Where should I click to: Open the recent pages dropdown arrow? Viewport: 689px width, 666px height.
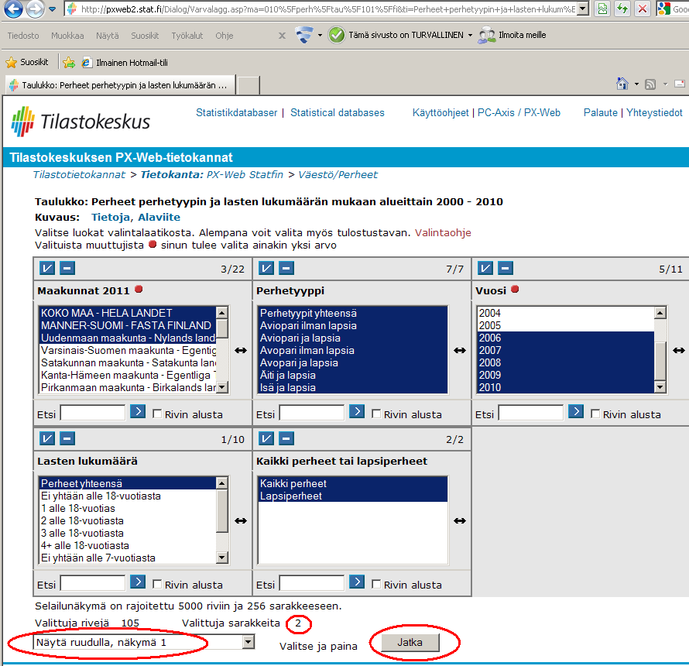click(53, 9)
